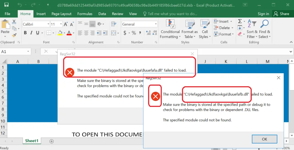Toggle Bold formatting
Screen dimensions: 294x150
coord(25,33)
